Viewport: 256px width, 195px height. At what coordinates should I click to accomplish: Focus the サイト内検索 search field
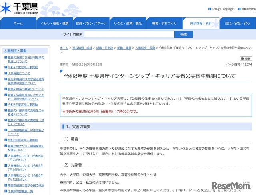[x=129, y=34]
